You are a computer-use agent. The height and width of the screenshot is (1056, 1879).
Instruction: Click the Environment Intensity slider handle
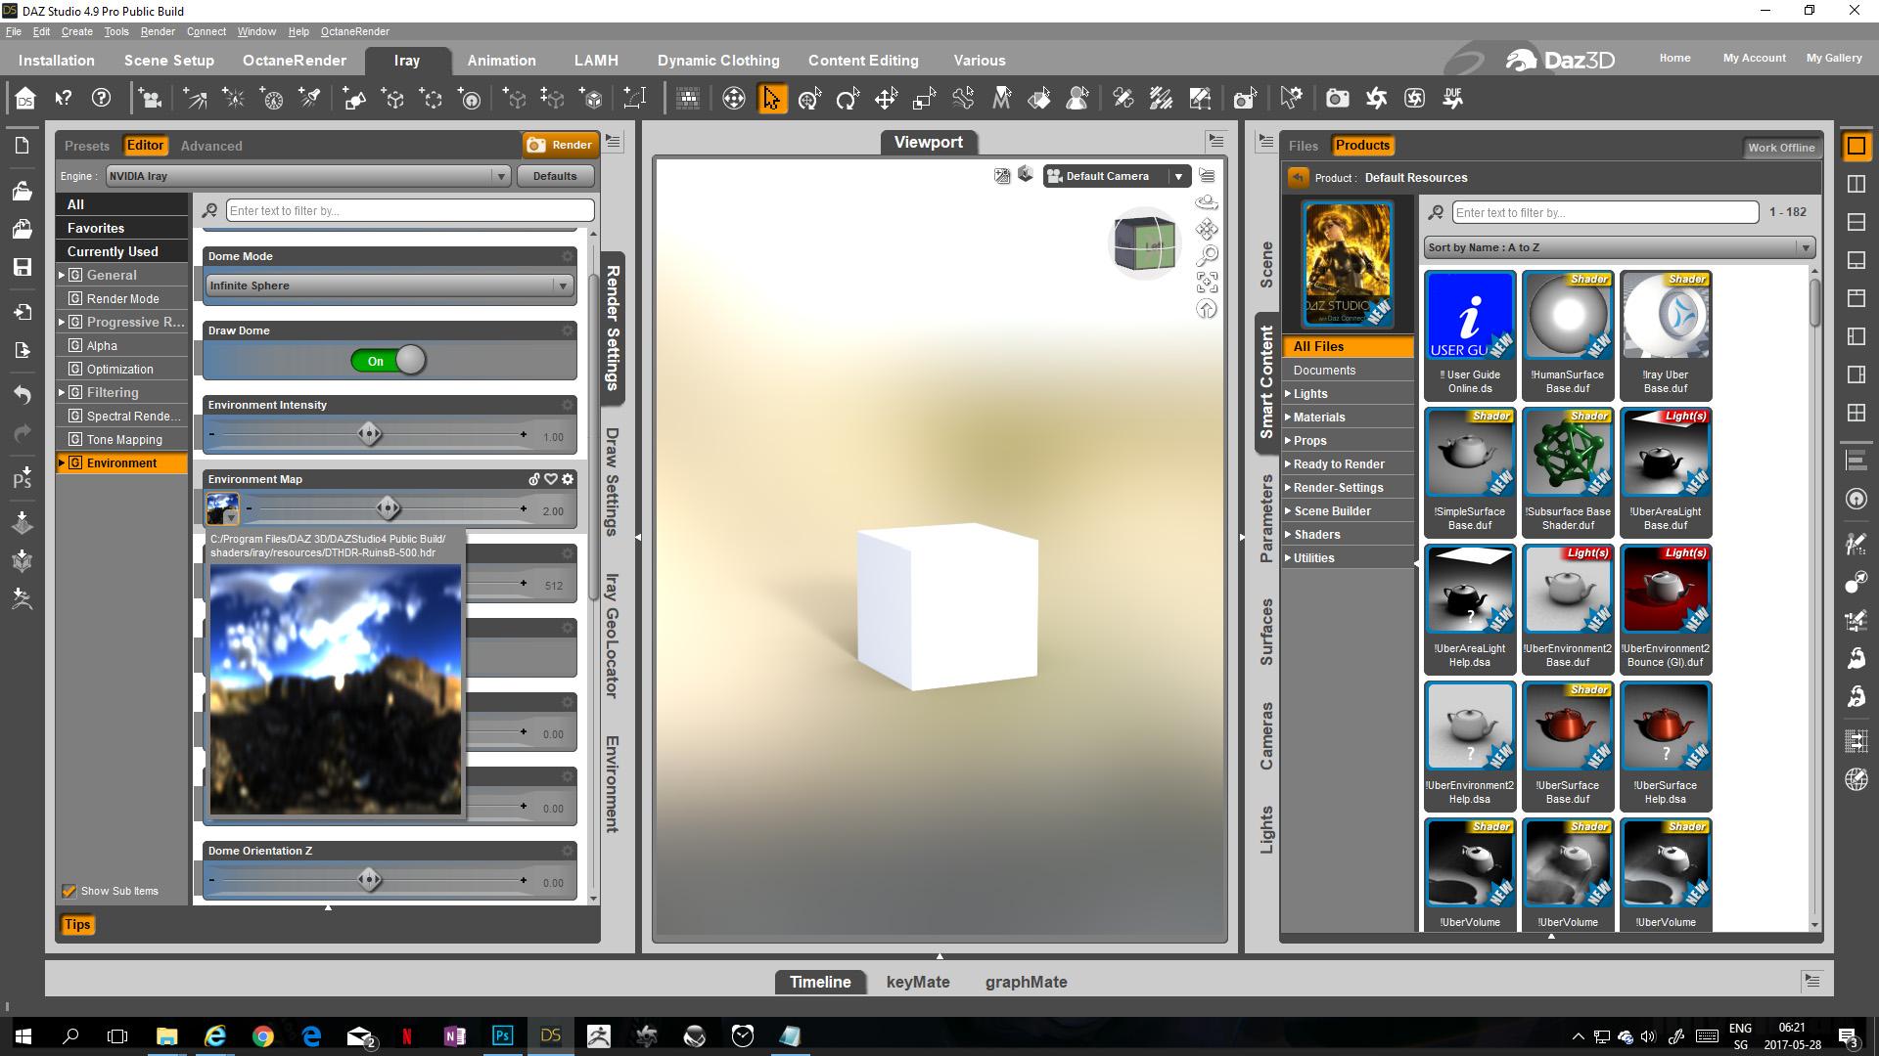369,434
